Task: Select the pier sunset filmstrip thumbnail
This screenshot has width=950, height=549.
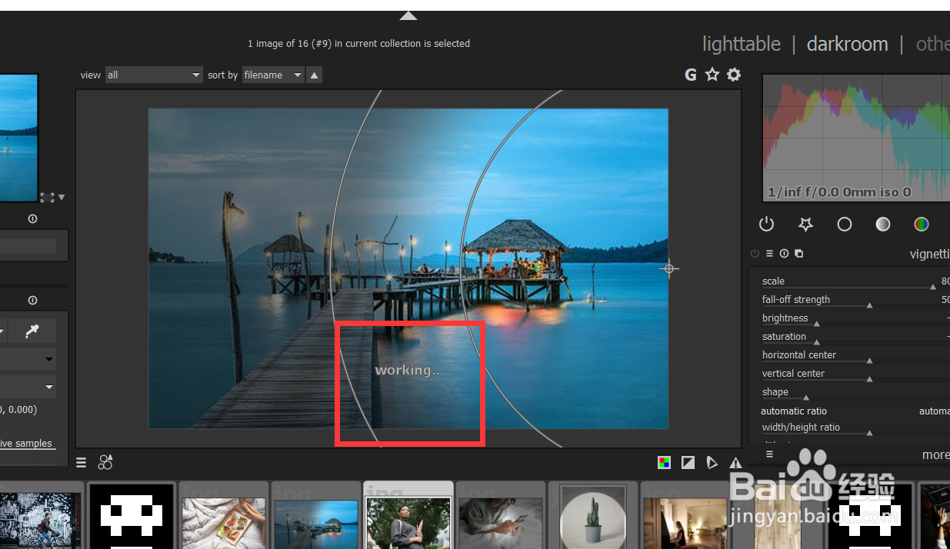Action: [x=316, y=524]
